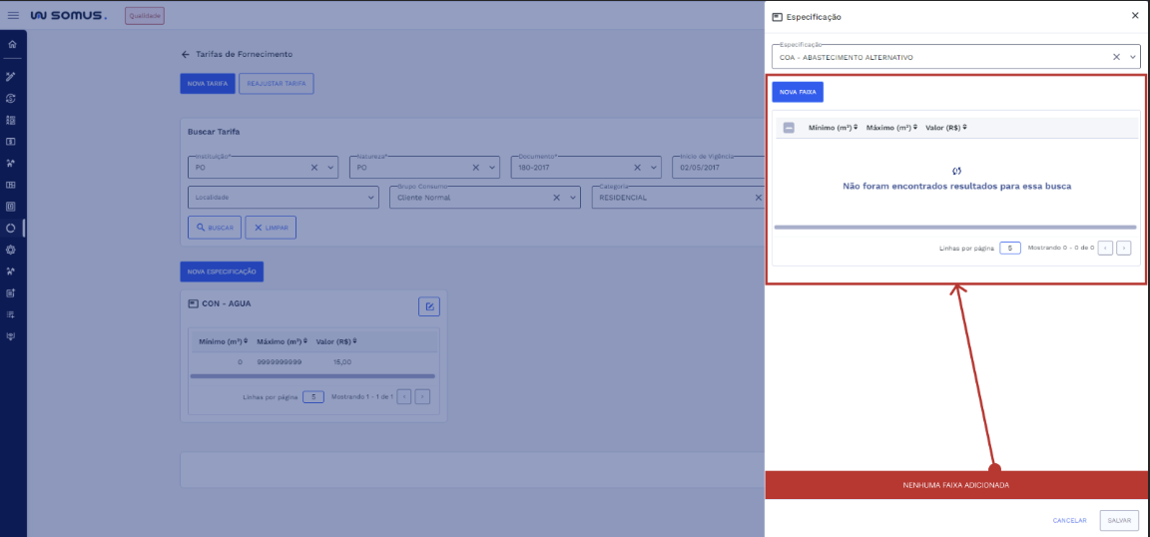Go to Home in the sidebar
Image resolution: width=1150 pixels, height=537 pixels.
12,45
